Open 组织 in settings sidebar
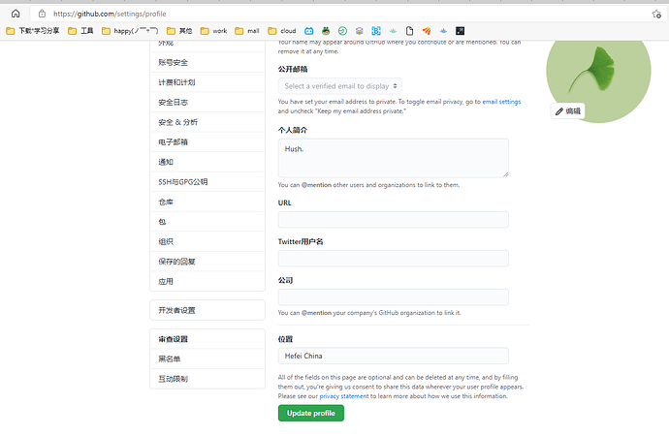669x436 pixels. (x=207, y=241)
